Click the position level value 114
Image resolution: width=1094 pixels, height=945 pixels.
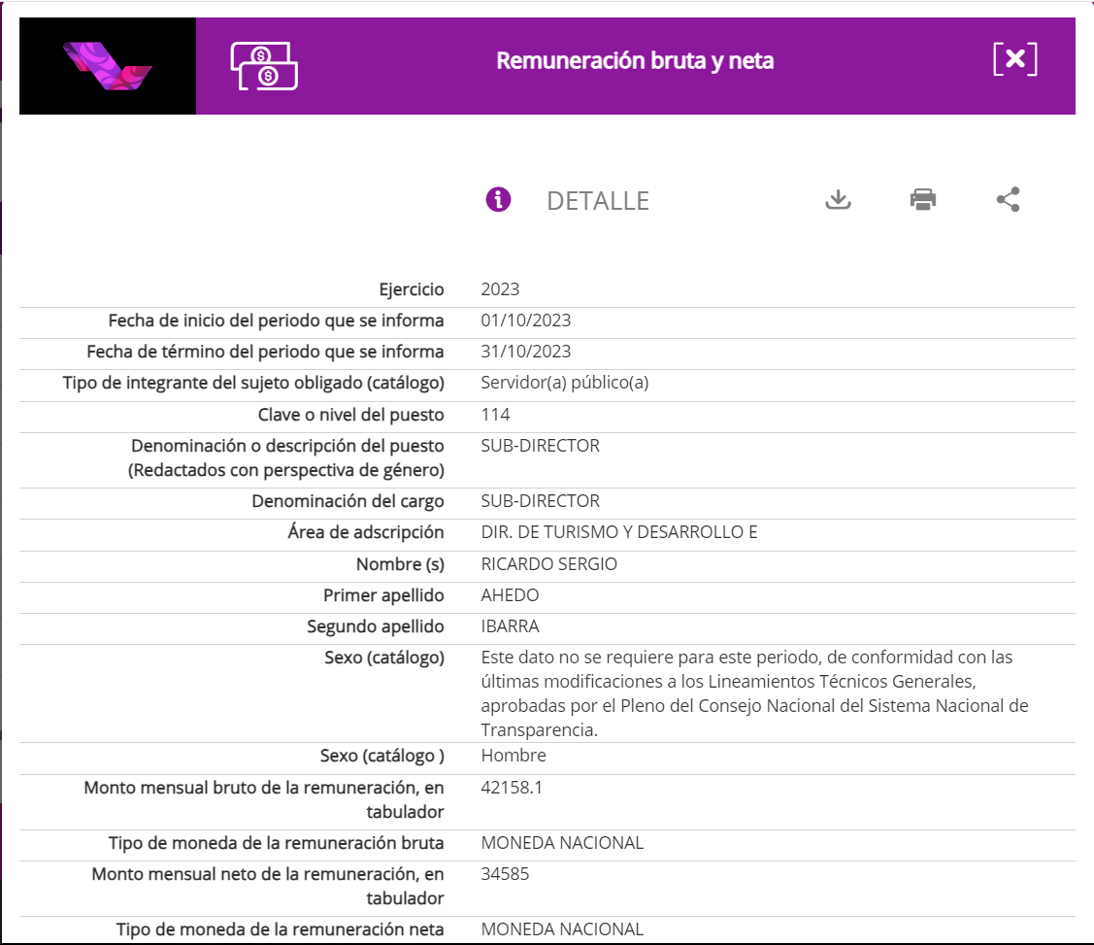[x=495, y=415]
